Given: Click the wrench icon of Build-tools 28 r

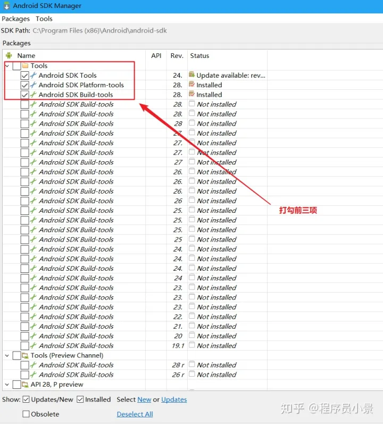Looking at the screenshot, I should (33, 365).
